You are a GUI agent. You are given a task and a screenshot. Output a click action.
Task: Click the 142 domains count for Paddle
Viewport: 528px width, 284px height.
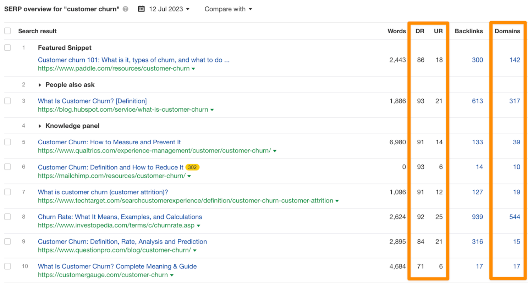click(514, 60)
